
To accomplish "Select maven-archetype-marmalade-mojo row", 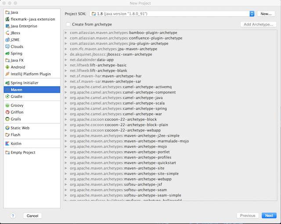I will [x=170, y=141].
